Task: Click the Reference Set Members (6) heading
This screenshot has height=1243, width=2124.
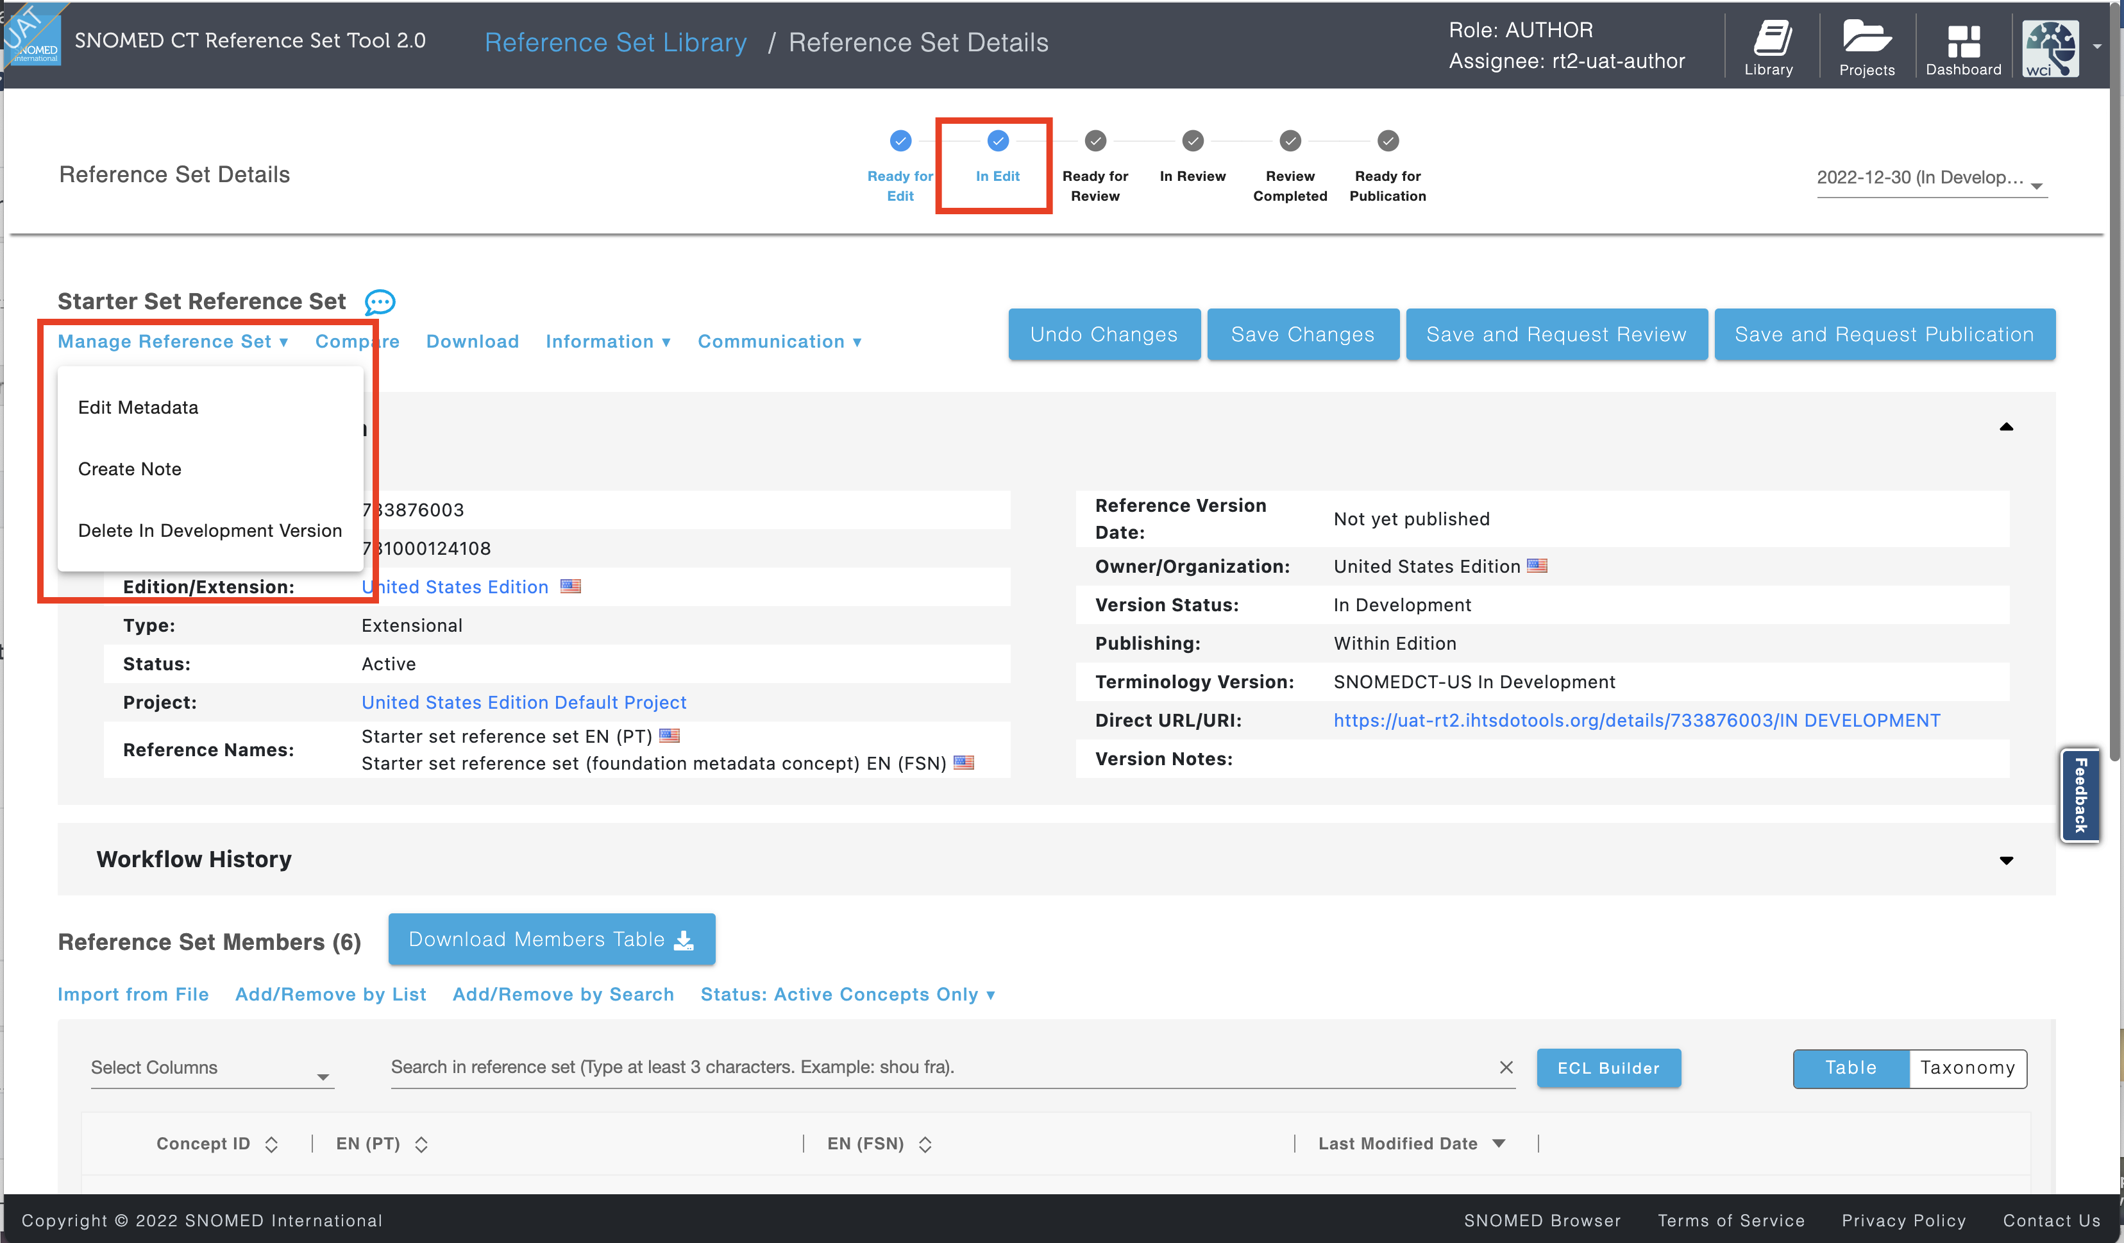Action: tap(209, 942)
